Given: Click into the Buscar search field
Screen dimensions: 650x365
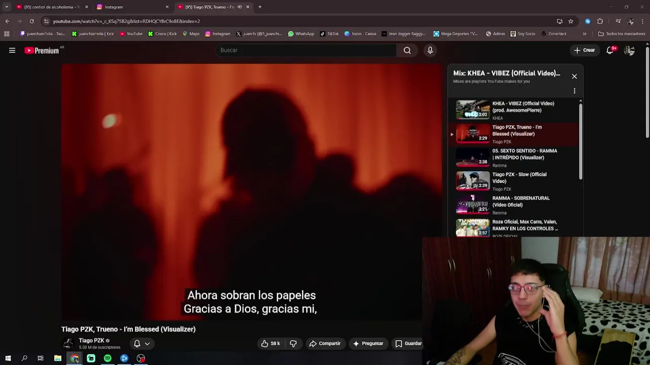Looking at the screenshot, I should (x=307, y=50).
